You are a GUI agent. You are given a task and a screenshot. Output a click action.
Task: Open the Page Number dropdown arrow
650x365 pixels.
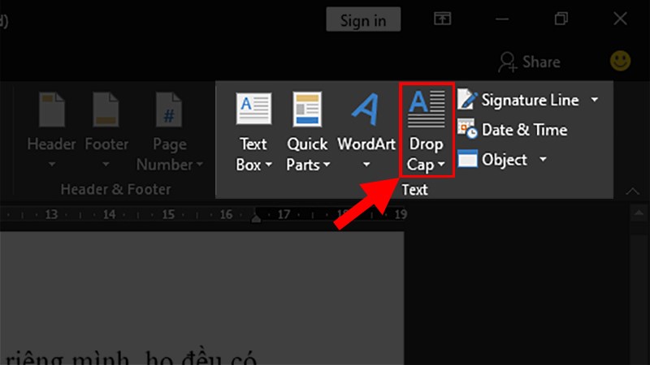[198, 165]
